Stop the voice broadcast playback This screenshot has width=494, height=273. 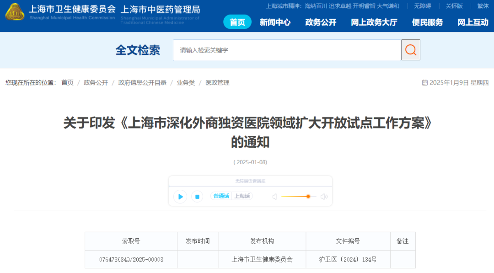coord(197,196)
